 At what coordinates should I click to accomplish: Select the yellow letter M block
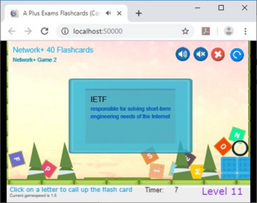pyautogui.click(x=197, y=172)
